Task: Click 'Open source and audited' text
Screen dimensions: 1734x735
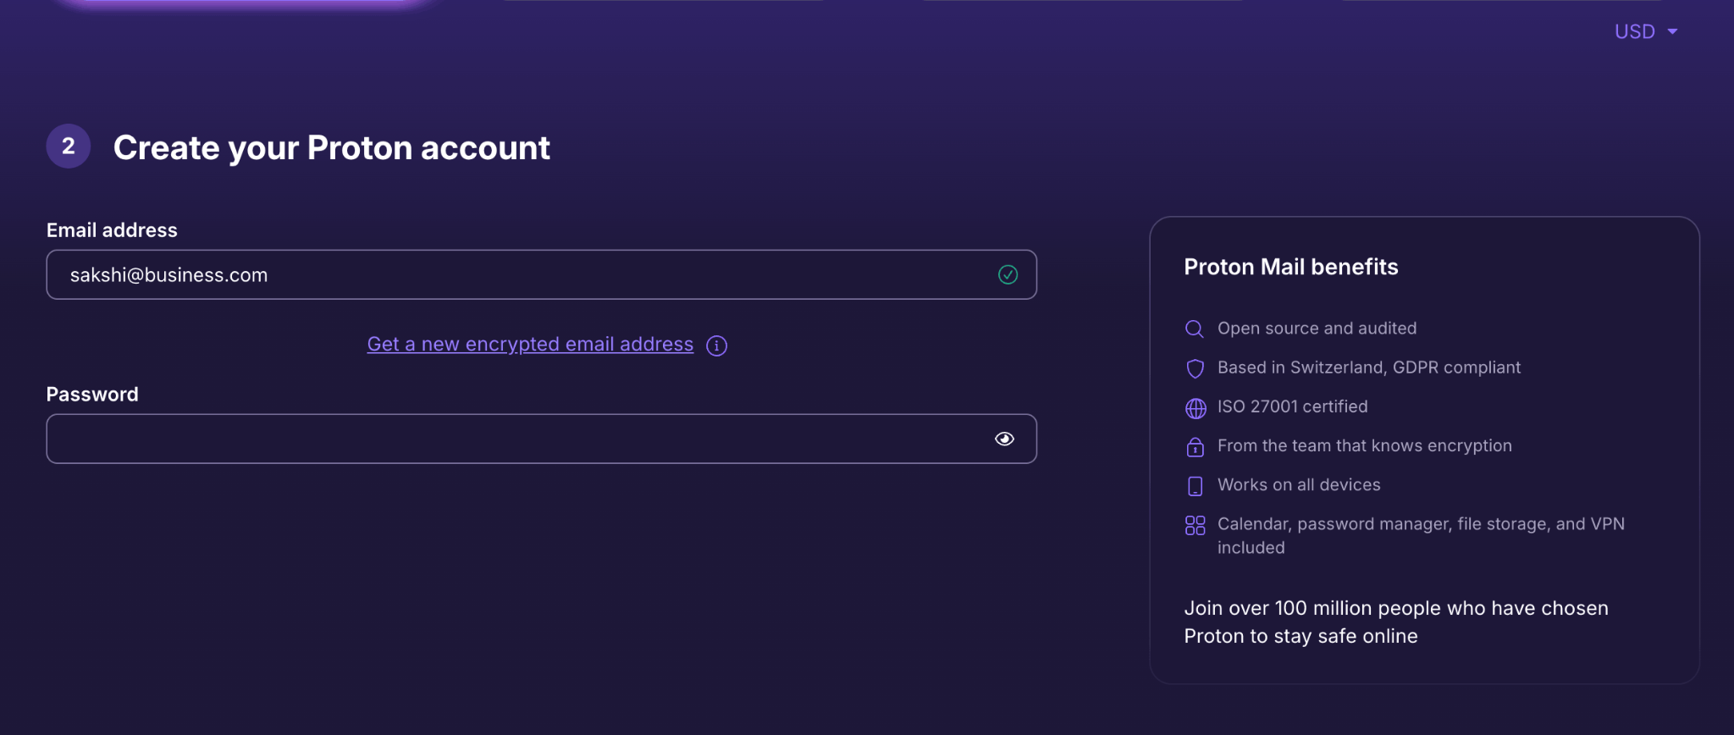Action: pos(1317,329)
